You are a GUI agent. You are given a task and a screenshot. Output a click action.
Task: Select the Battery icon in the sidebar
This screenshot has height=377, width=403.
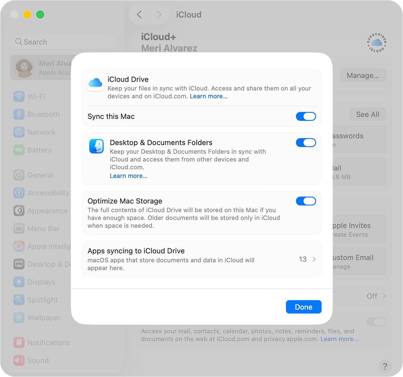click(19, 150)
